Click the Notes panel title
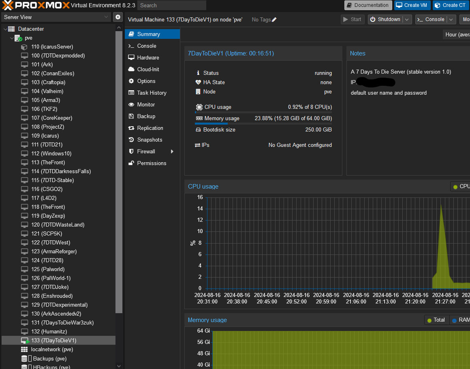 coord(358,53)
